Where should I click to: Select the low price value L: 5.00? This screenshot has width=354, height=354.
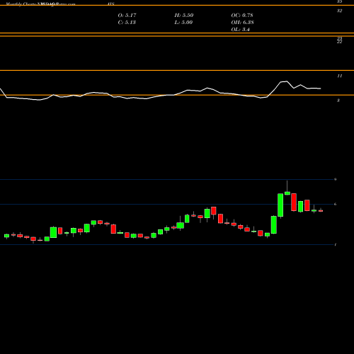tap(183, 23)
